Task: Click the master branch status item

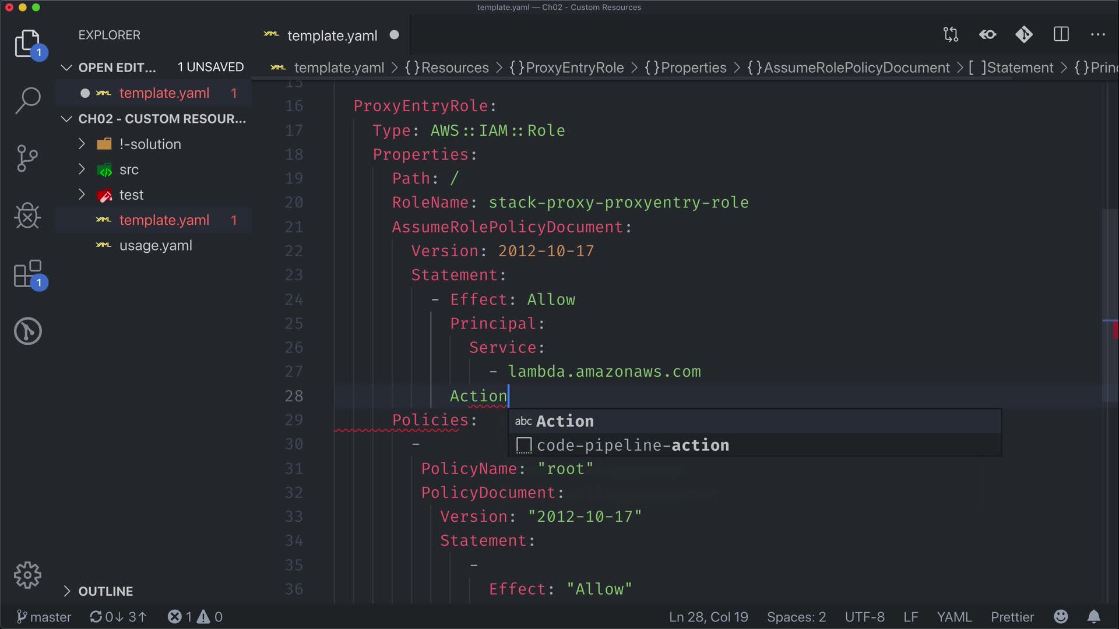Action: coord(44,617)
